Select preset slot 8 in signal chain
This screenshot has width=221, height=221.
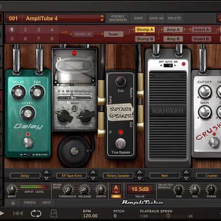click(x=52, y=39)
